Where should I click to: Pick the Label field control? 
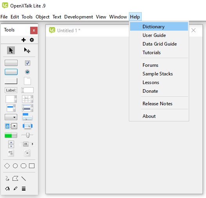point(11,90)
